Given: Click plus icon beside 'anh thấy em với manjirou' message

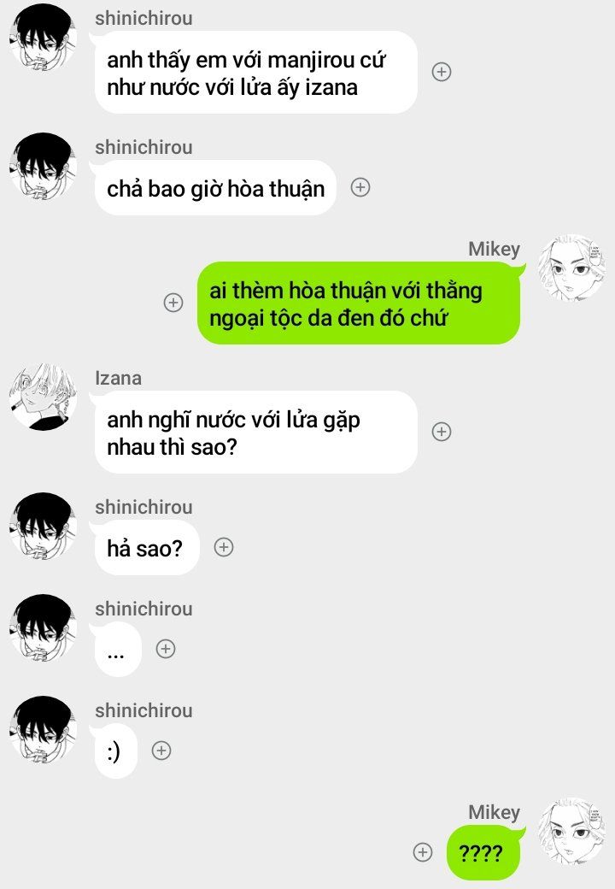Looking at the screenshot, I should tap(442, 72).
